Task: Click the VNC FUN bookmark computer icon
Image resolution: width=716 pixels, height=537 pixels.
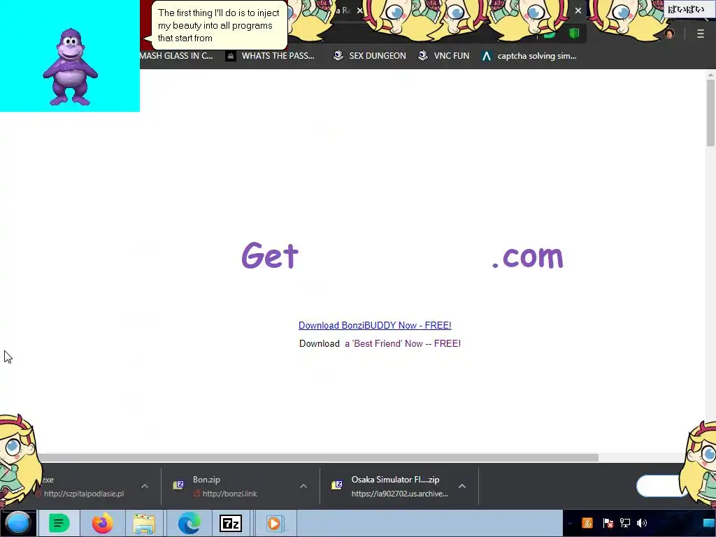Action: tap(423, 56)
